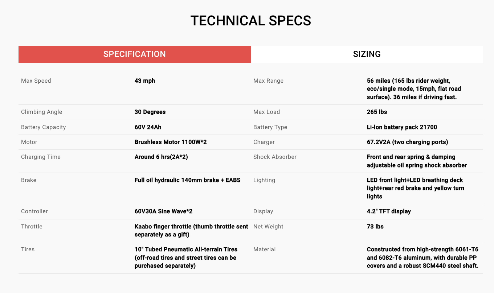Click the 265 lbs max load value

(x=377, y=112)
